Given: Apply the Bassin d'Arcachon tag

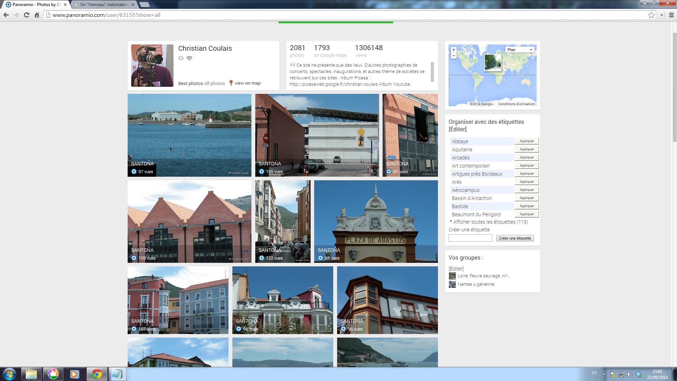Looking at the screenshot, I should 527,198.
